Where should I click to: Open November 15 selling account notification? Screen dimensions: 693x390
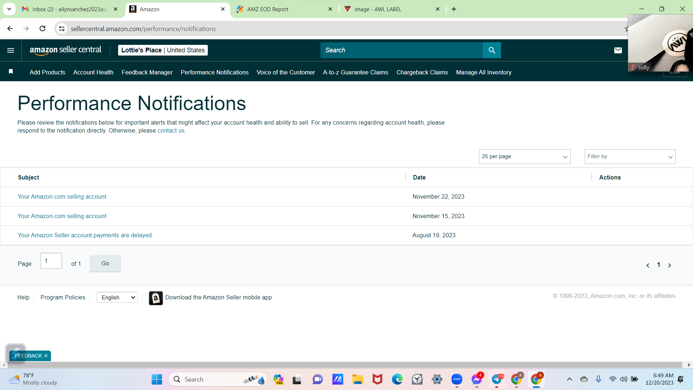(62, 216)
